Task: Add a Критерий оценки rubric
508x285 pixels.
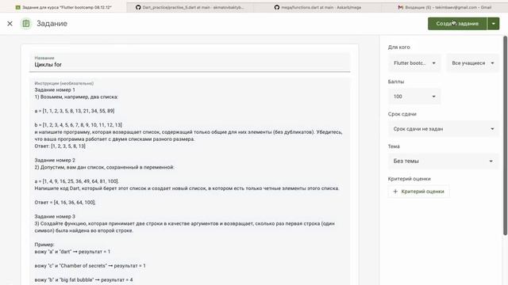Action: click(x=418, y=192)
